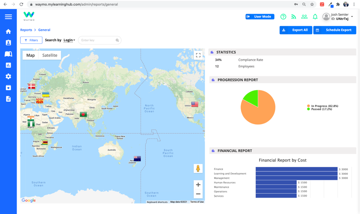
Task: Reload the page in browser
Action: pyautogui.click(x=21, y=4)
